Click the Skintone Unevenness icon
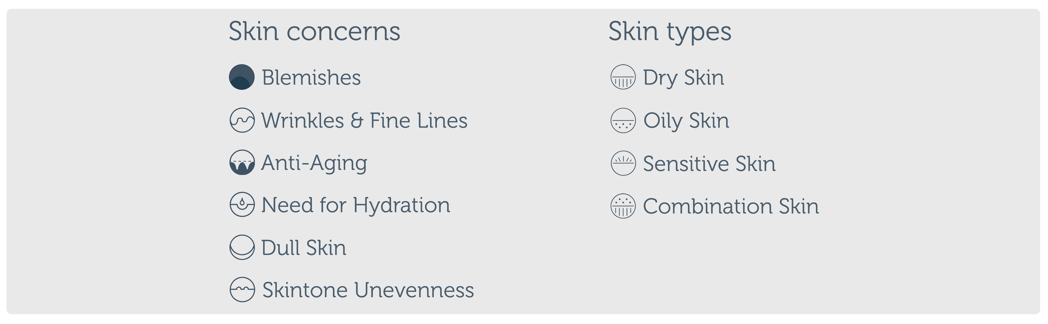The image size is (1048, 324). [242, 290]
